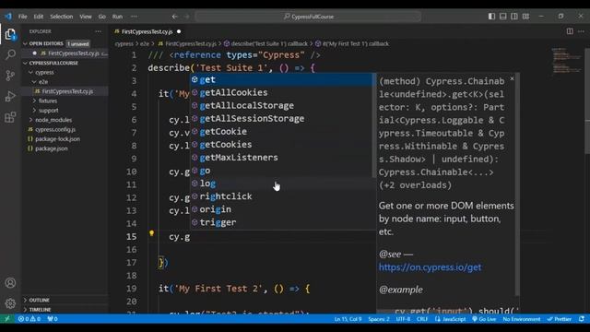Select the FirstCypressTest.cy.js editor tab
Screen dimensions: 590x332
(x=147, y=31)
